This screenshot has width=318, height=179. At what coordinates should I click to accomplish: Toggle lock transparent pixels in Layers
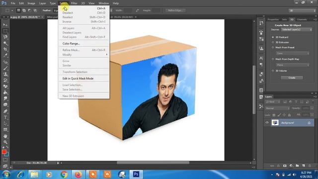274,115
